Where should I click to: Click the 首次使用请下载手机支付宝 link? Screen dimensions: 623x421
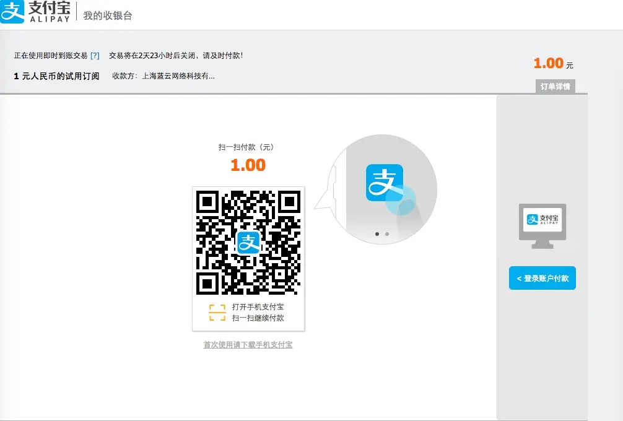coord(248,345)
